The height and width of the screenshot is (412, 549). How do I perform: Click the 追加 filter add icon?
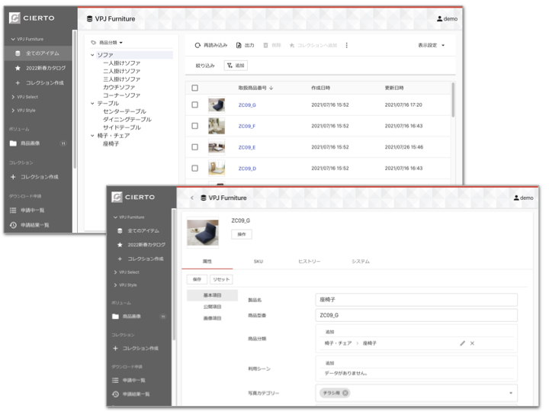point(230,66)
